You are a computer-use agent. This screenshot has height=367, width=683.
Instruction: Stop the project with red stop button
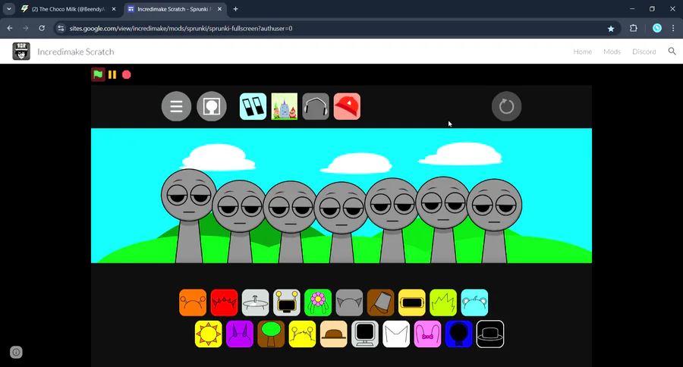pos(126,75)
